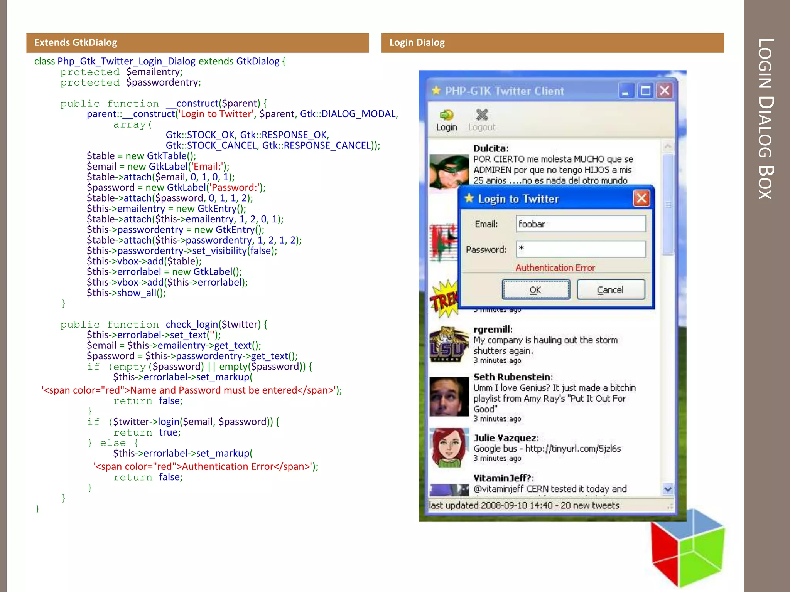The width and height of the screenshot is (790, 592).
Task: Dismiss the dialog with the Cancel button
Action: pos(611,289)
